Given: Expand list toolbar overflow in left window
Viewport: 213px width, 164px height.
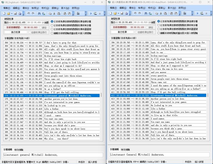Looking at the screenshot, I should click(x=85, y=14).
